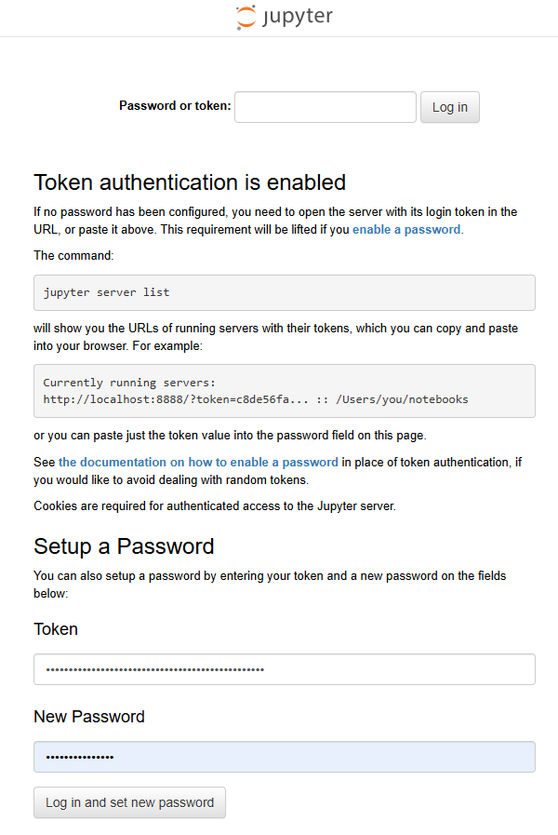Click the 'Token' field label
The image size is (558, 835).
pyautogui.click(x=56, y=629)
